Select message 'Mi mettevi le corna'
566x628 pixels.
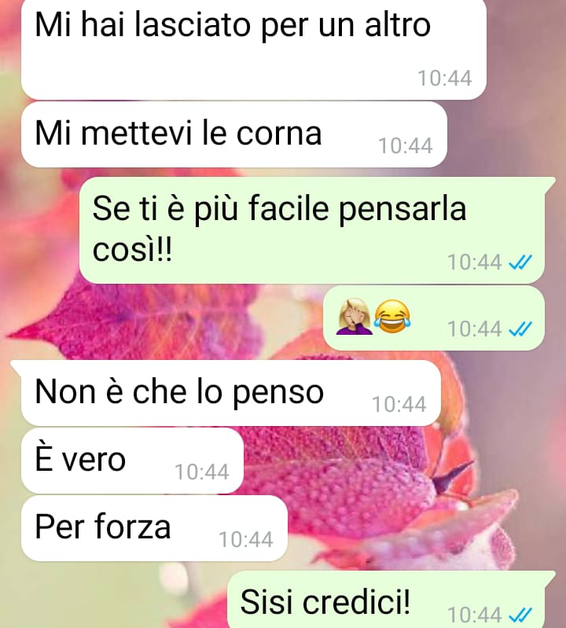234,134
